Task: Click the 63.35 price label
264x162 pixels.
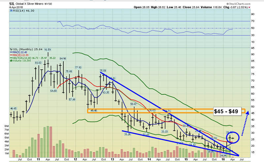Action: (106, 92)
